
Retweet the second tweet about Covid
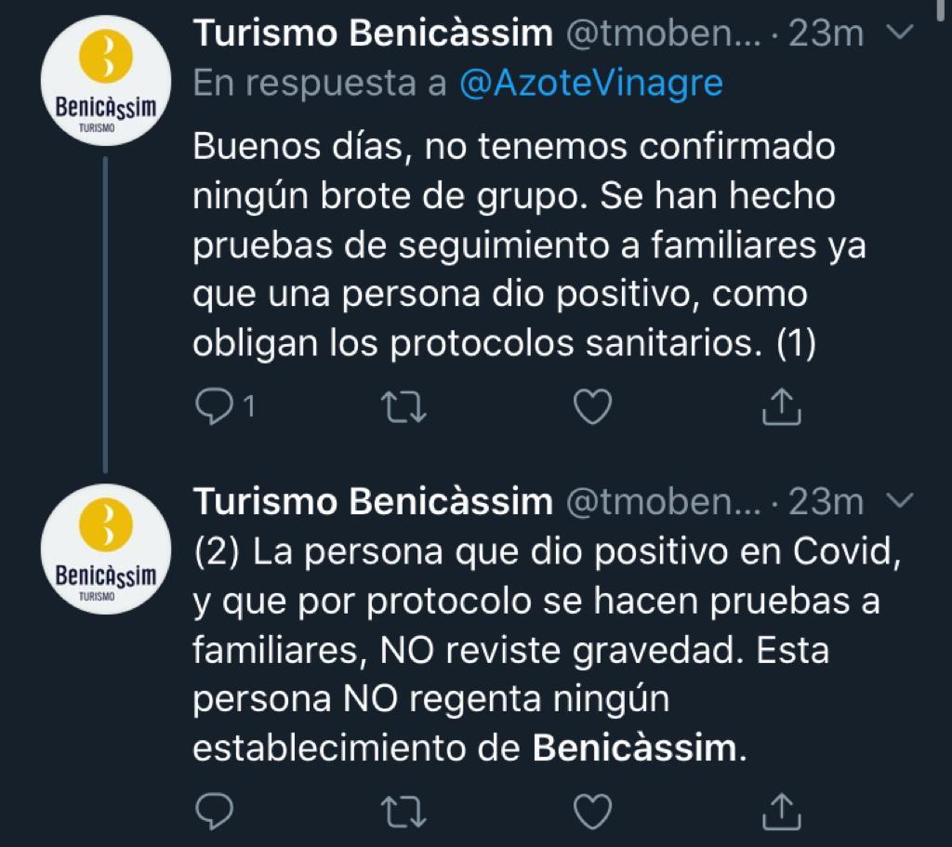tap(405, 810)
